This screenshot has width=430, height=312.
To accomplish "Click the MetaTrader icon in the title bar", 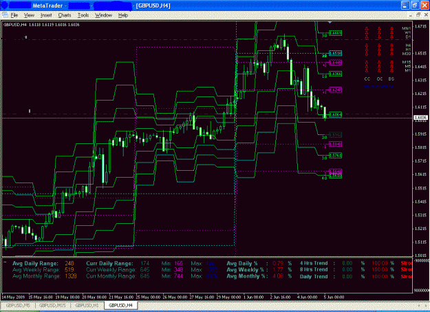I will [4, 6].
